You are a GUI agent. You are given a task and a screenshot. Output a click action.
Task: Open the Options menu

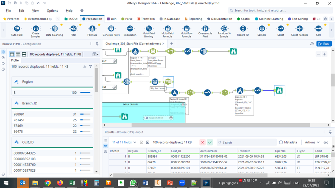[52, 11]
